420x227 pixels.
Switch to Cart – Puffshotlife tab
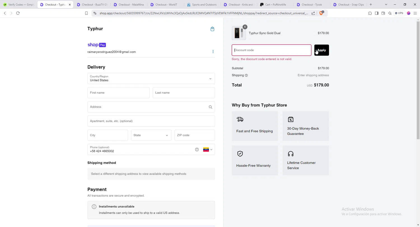(x=275, y=4)
